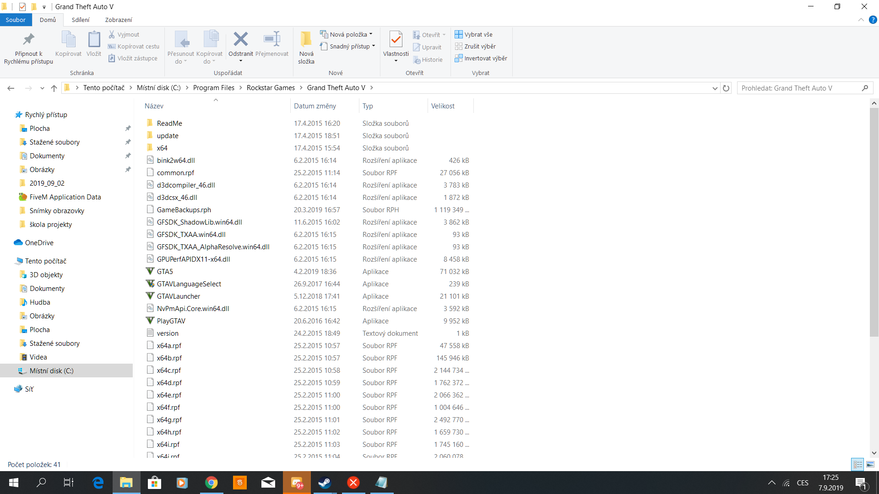
Task: Switch to details view icon in status bar
Action: tap(858, 464)
